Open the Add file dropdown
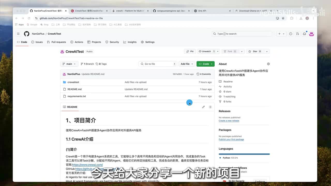 [x=187, y=64]
